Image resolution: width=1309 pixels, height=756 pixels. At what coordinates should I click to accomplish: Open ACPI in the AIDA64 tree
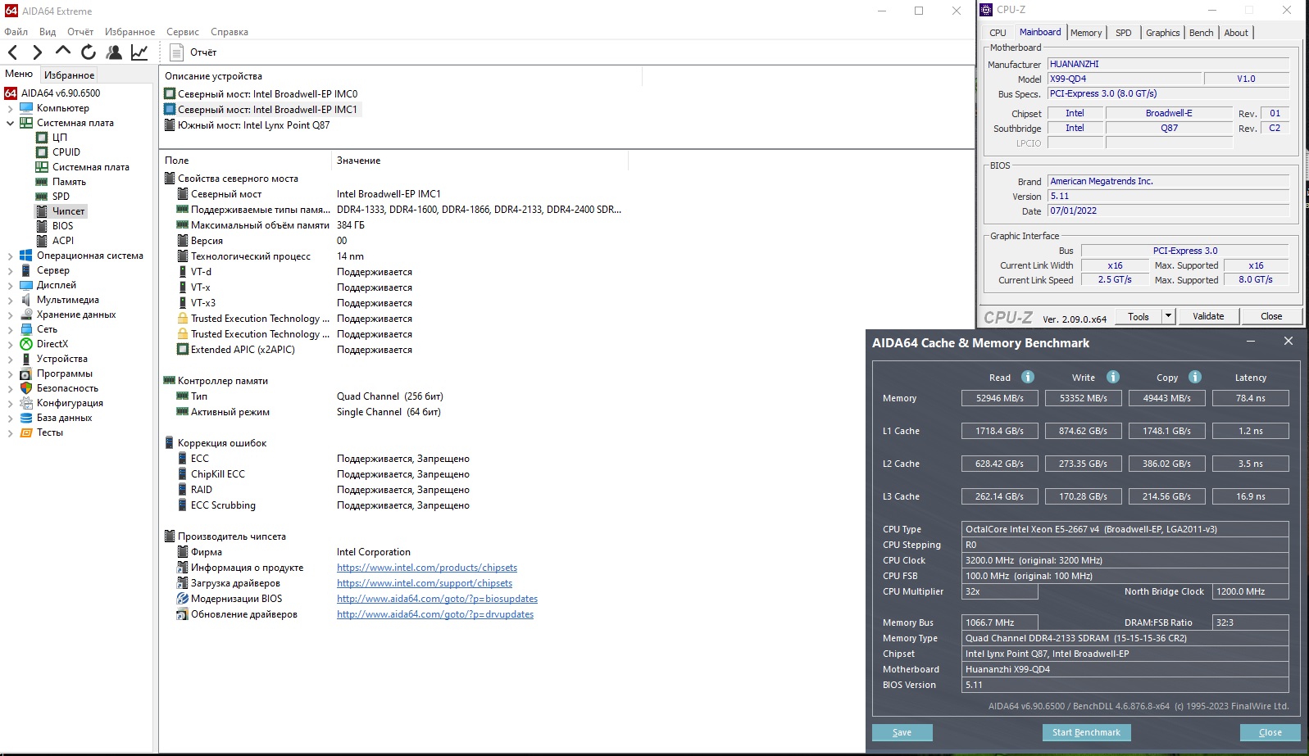pos(63,241)
